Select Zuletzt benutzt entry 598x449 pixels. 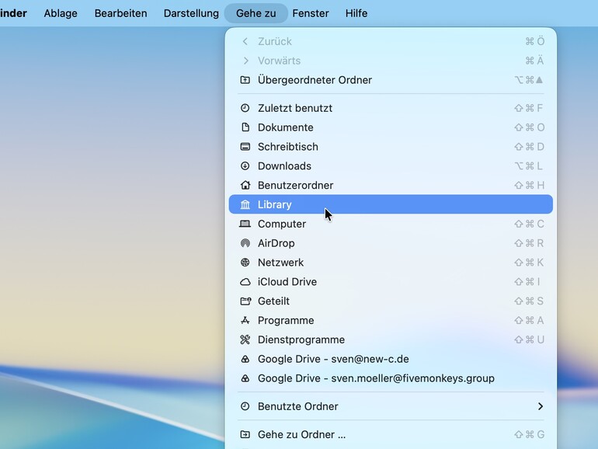[391, 108]
